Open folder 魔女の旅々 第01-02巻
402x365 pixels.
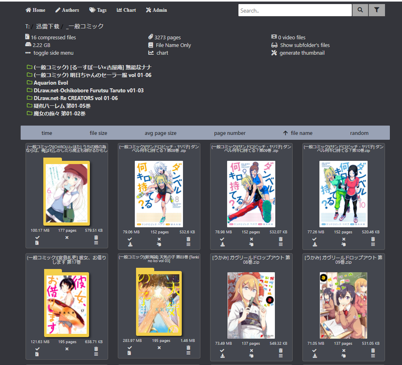click(56, 113)
